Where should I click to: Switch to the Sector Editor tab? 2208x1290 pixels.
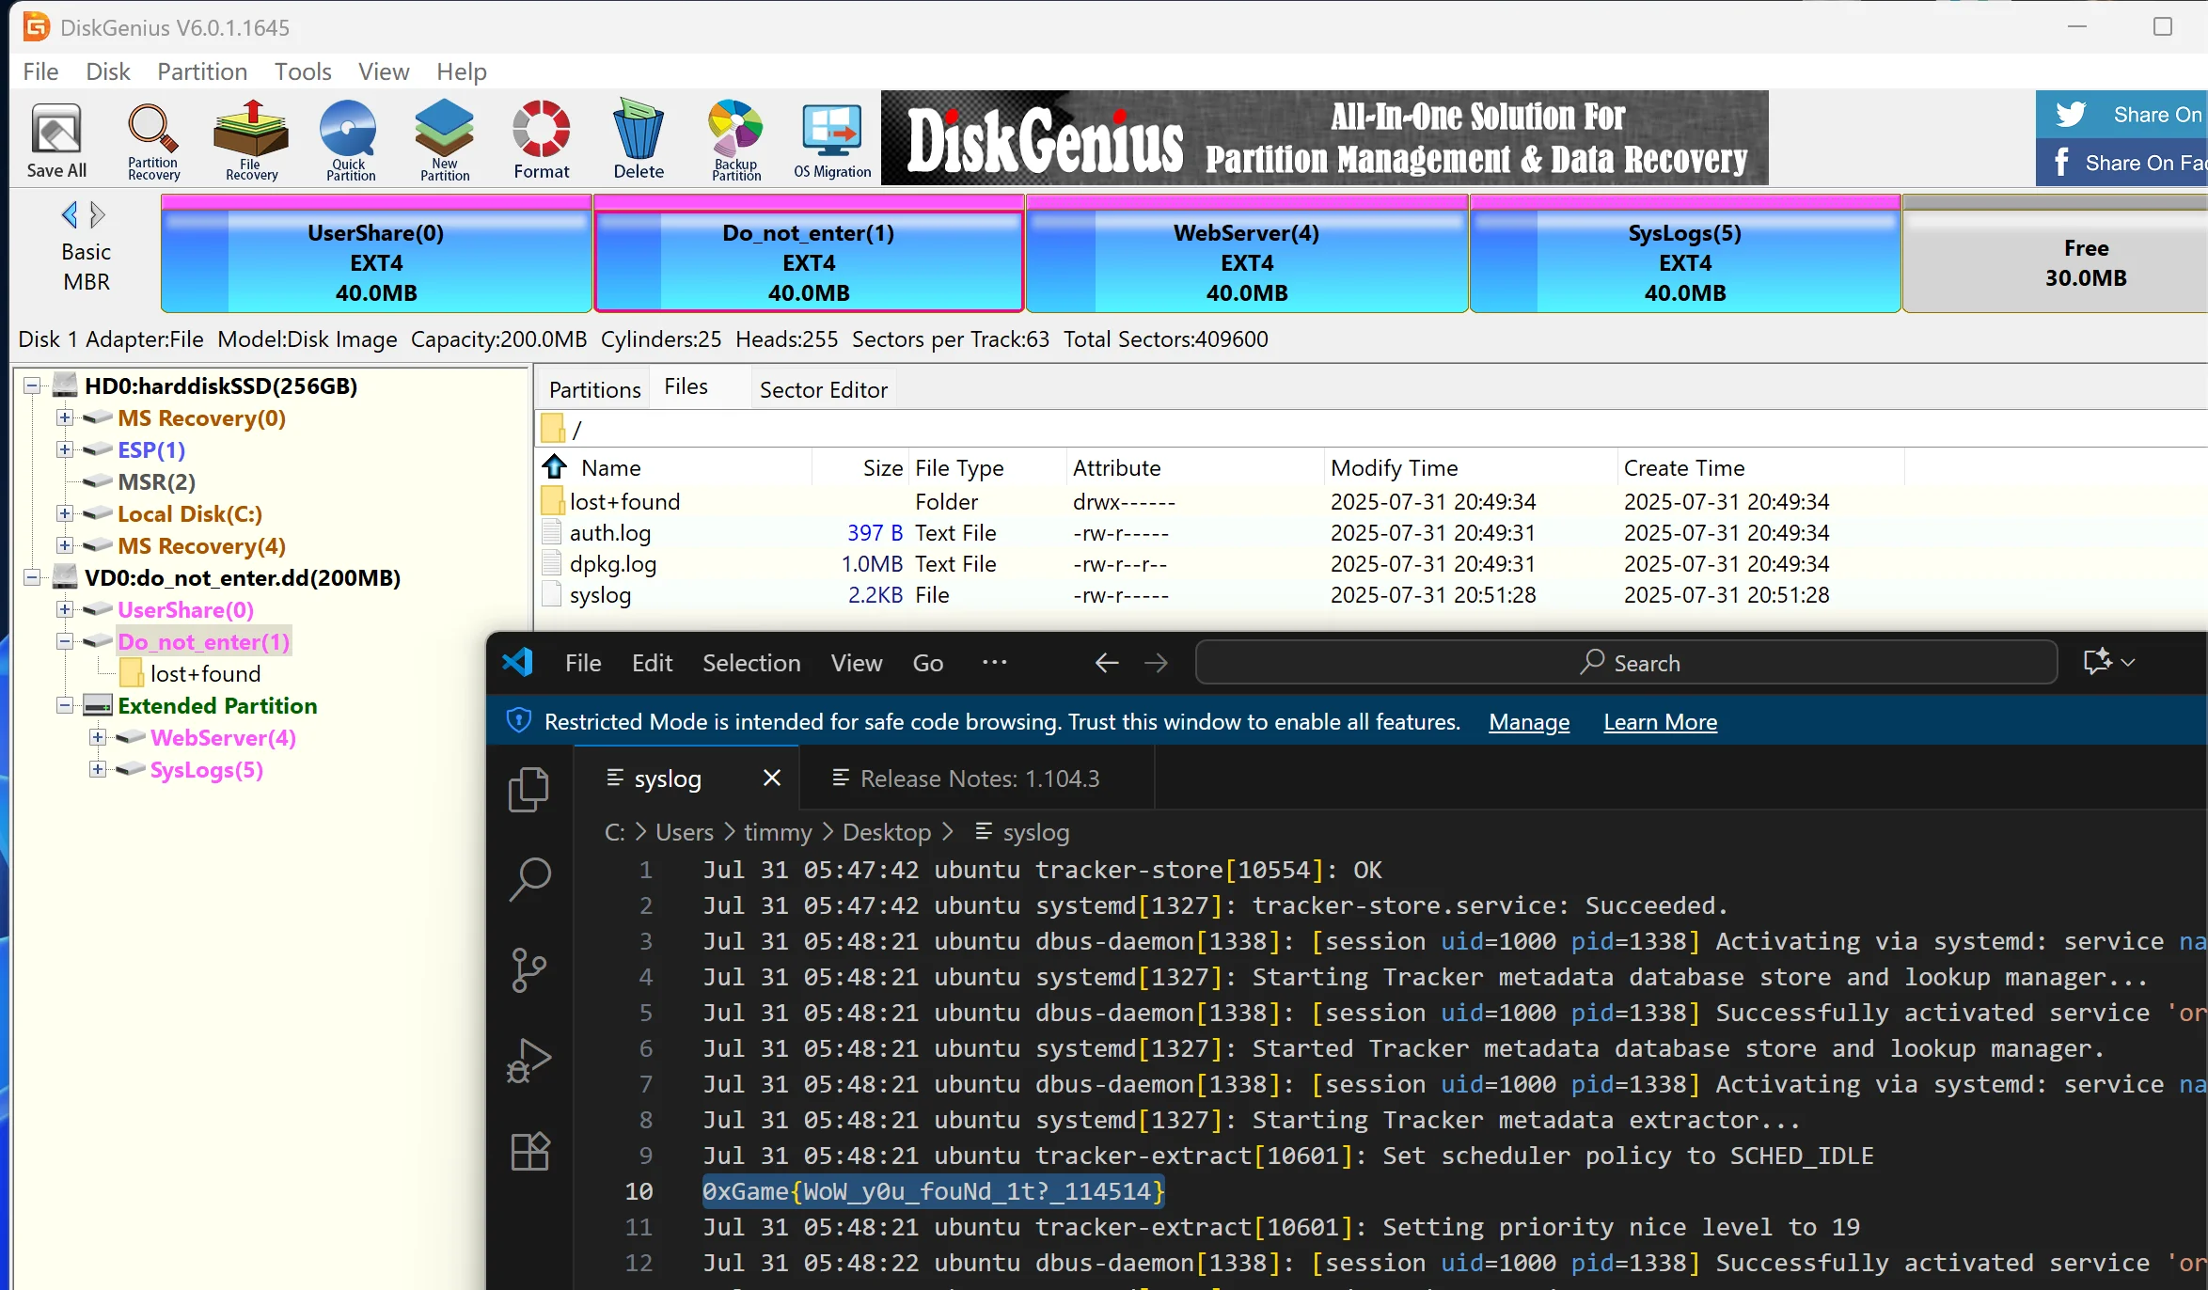(823, 389)
